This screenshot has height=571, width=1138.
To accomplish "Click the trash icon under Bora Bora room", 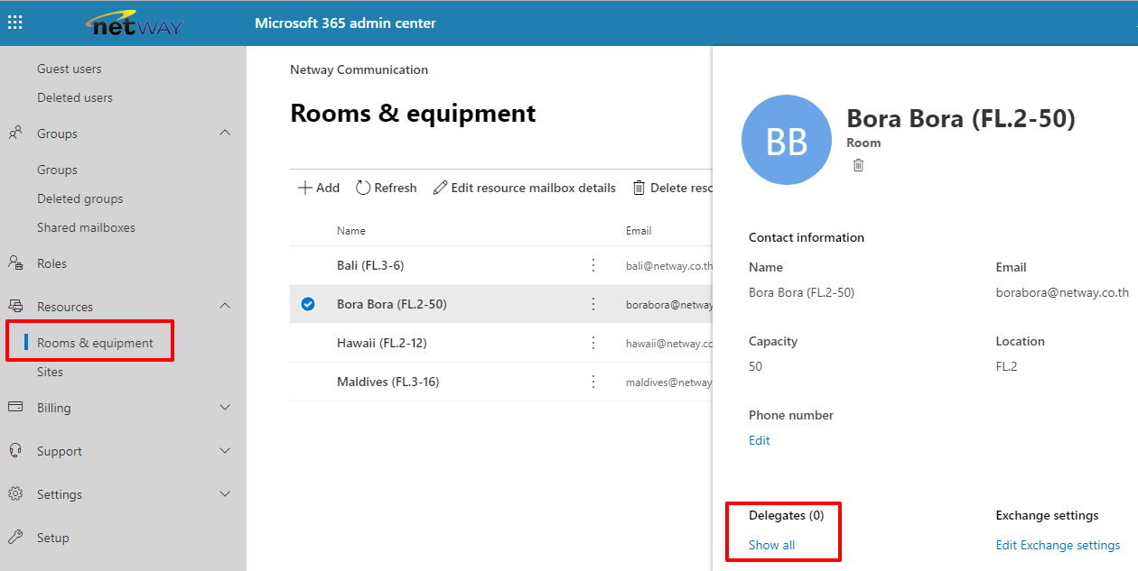I will (x=858, y=165).
